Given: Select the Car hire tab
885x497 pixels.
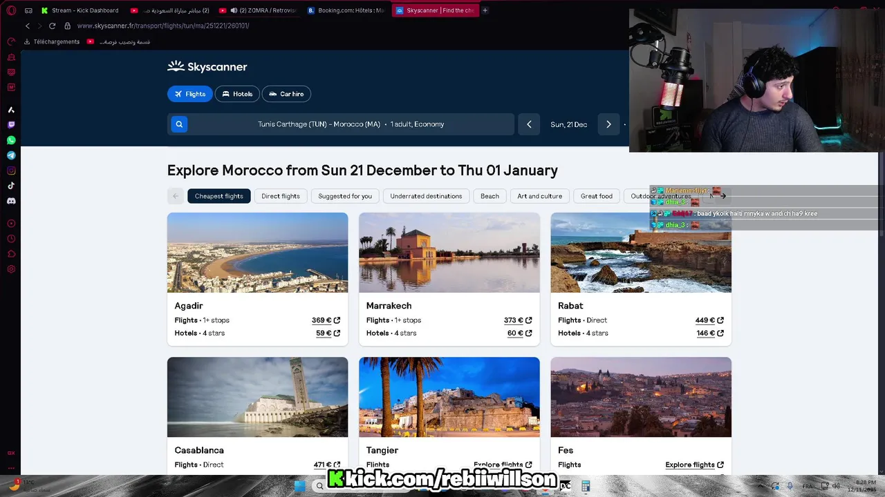Looking at the screenshot, I should pyautogui.click(x=286, y=94).
